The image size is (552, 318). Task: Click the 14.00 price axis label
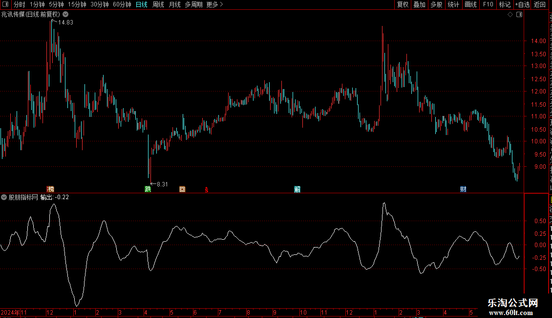(538, 41)
